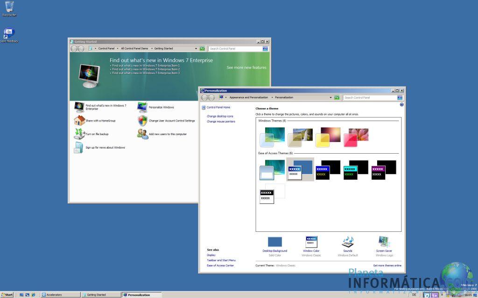Click the Get more themes online link

387,265
